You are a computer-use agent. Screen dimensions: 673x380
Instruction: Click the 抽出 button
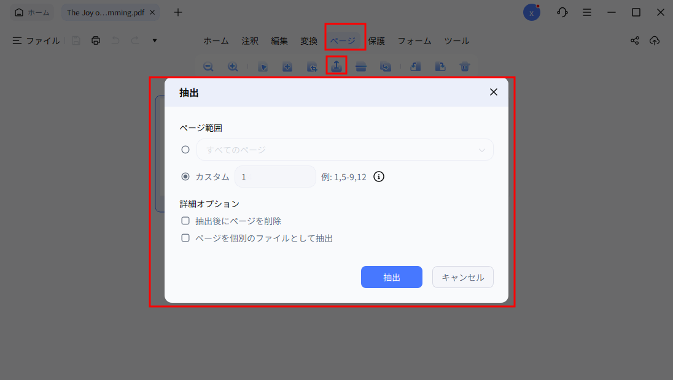pos(391,276)
